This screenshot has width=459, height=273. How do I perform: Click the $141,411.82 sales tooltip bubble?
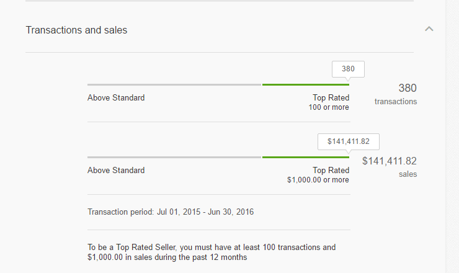[x=349, y=141]
